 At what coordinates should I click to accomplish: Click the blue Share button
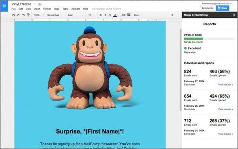coord(223,8)
